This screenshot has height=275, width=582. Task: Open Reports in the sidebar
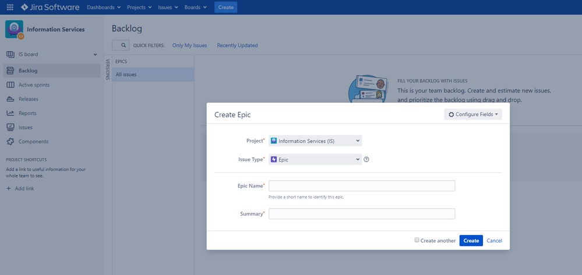(x=52, y=113)
